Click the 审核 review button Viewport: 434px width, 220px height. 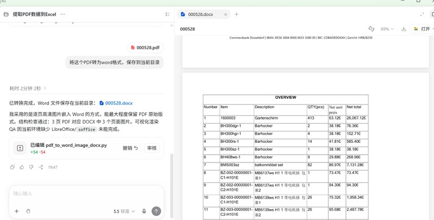pyautogui.click(x=151, y=148)
